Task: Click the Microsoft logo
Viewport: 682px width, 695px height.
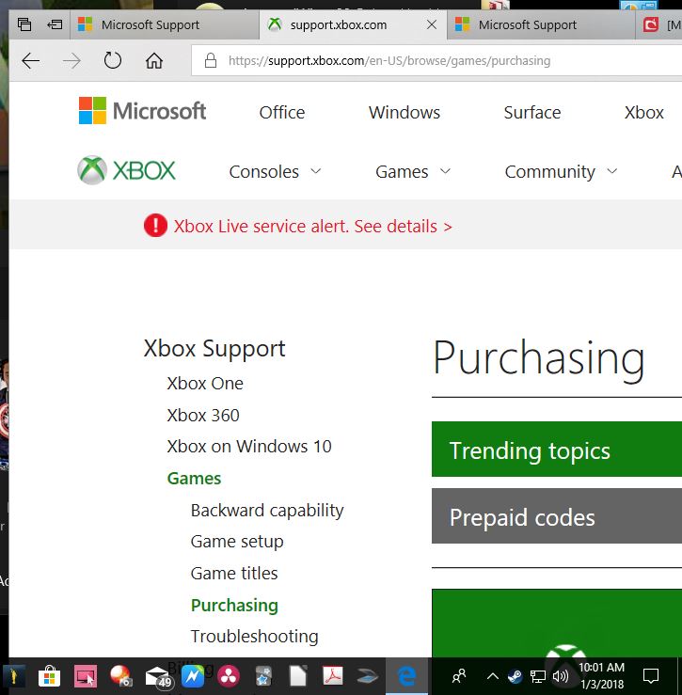Action: click(x=142, y=111)
